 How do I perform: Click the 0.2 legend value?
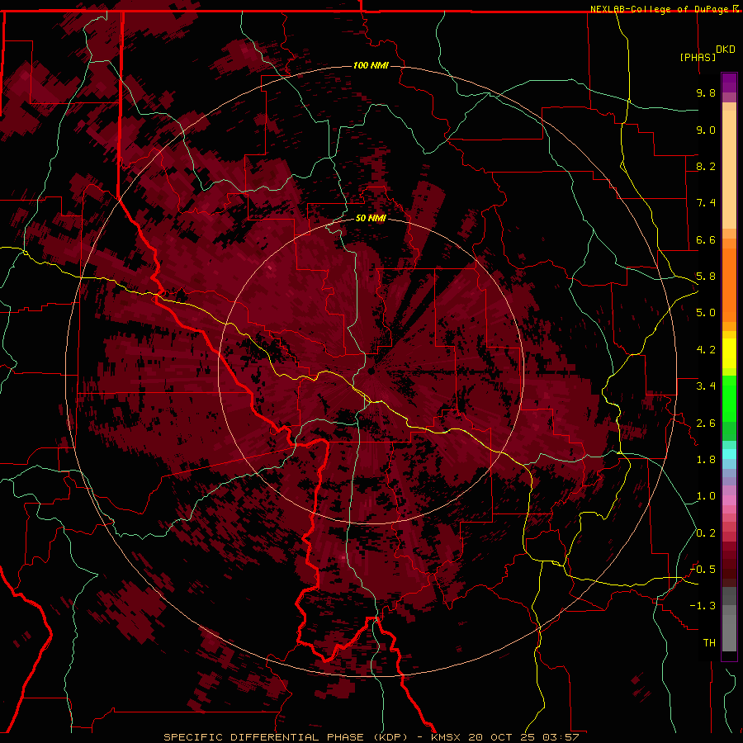tap(706, 533)
